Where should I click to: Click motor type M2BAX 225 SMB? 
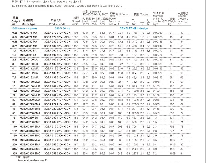point(30,109)
